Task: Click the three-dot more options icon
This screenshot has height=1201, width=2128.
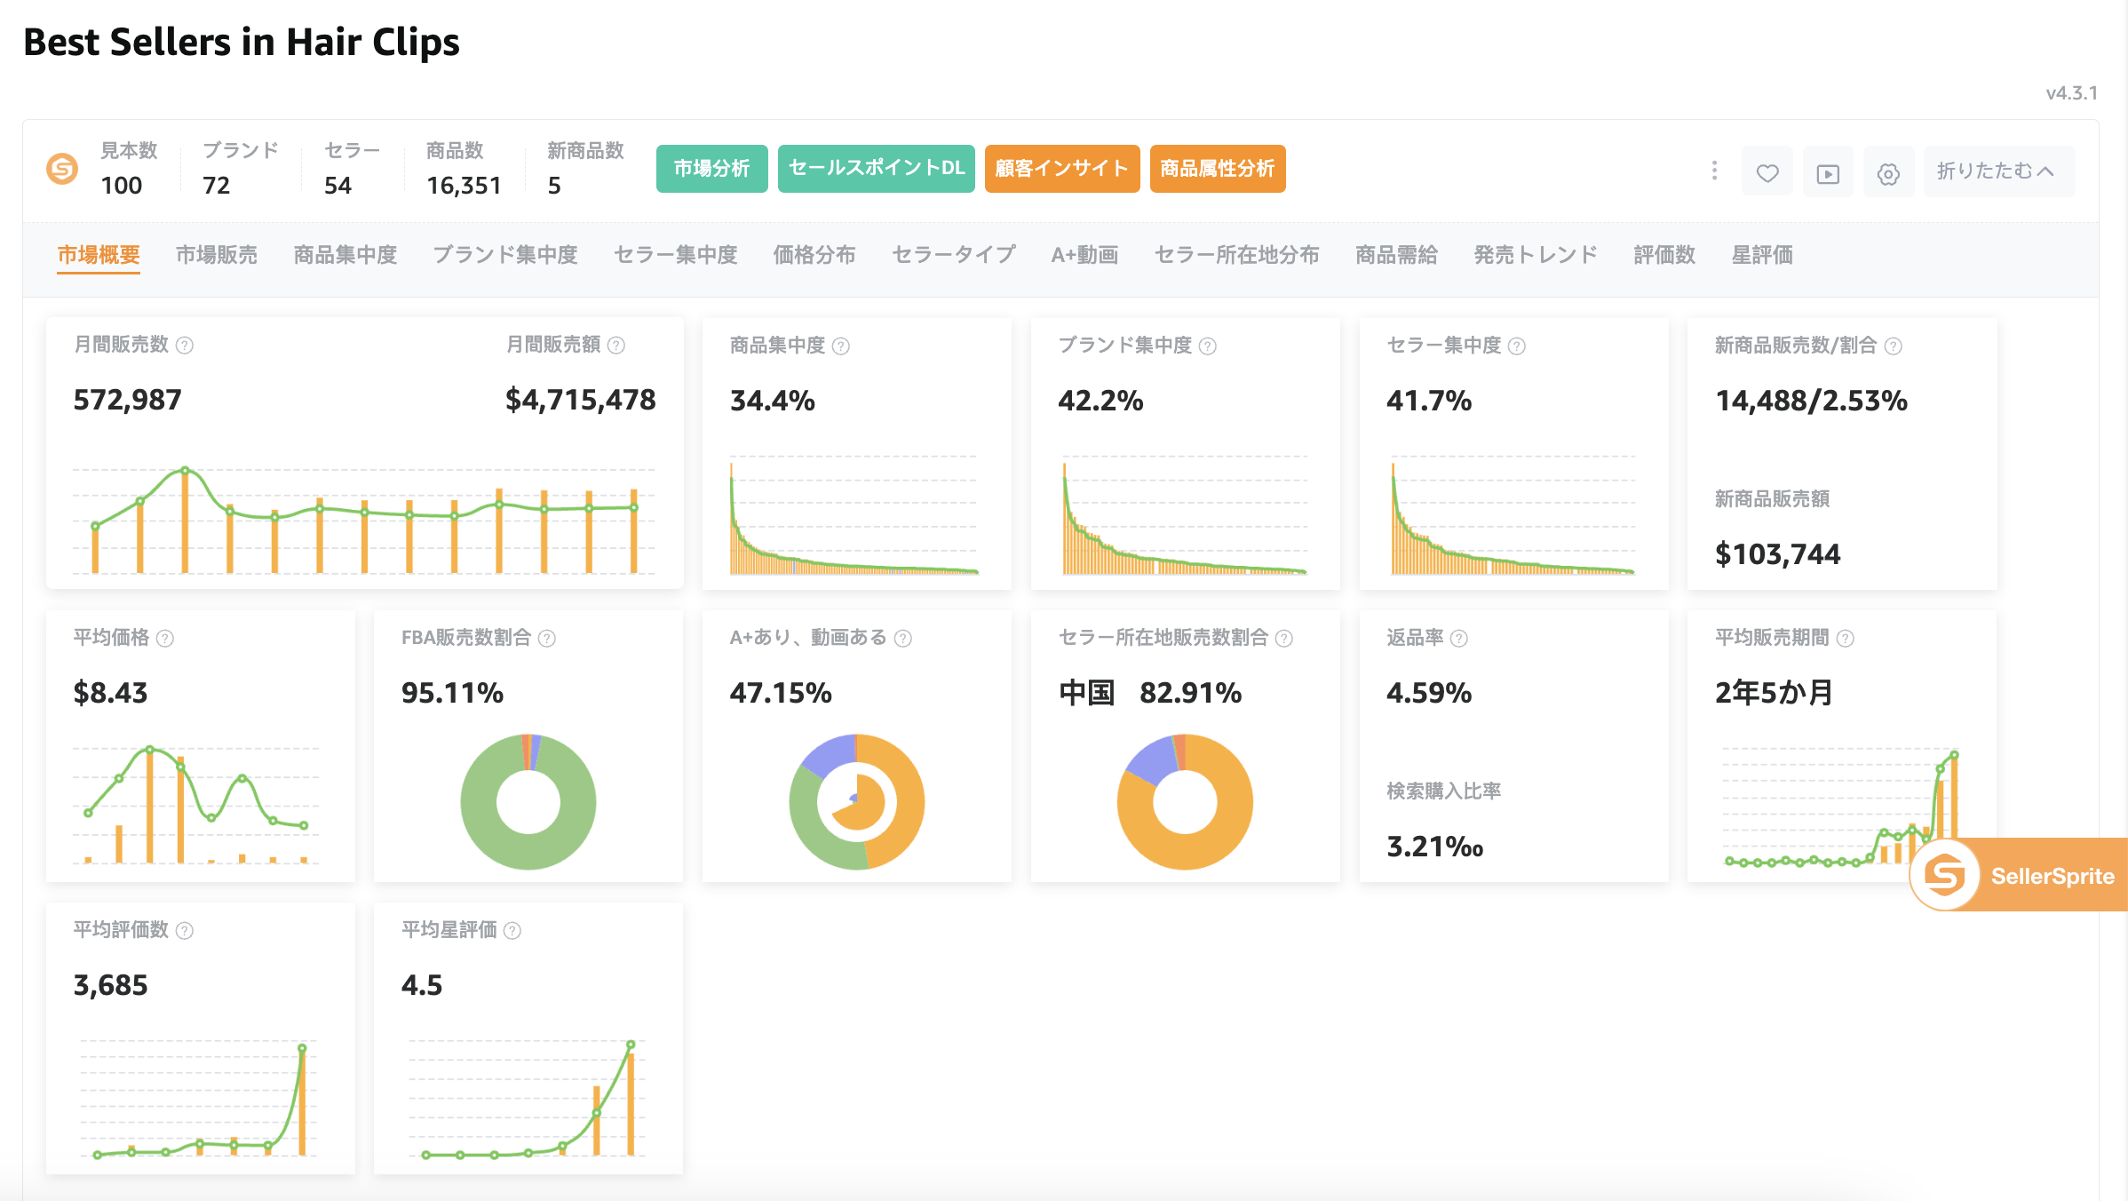Action: 1714,171
